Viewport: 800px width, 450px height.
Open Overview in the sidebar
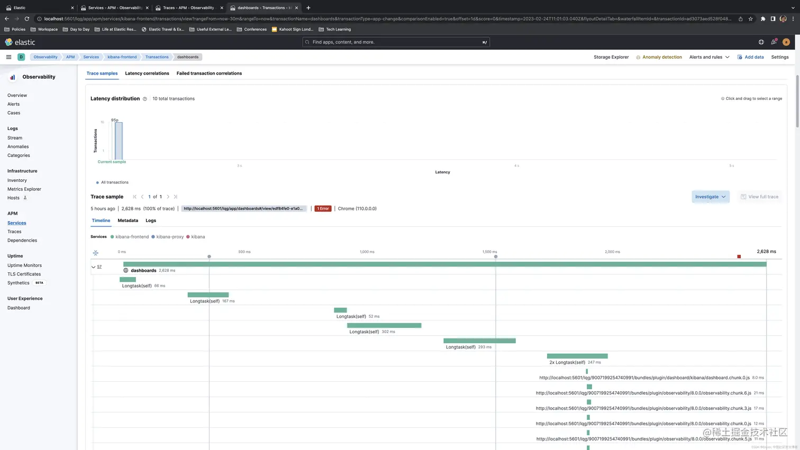(17, 96)
